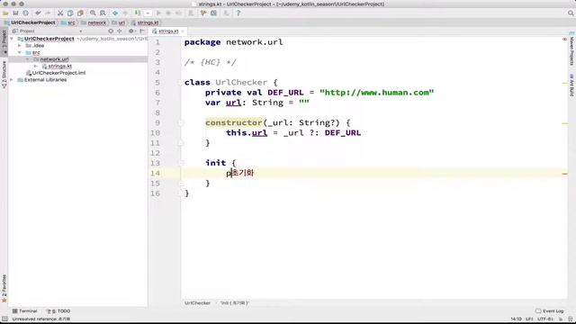
Task: Click DEF_URL string literal on line 6
Action: (x=376, y=93)
